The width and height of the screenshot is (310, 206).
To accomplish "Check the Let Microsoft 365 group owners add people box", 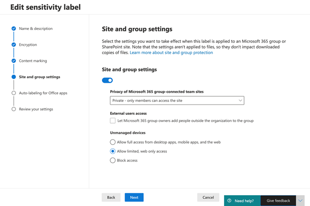I will click(113, 121).
